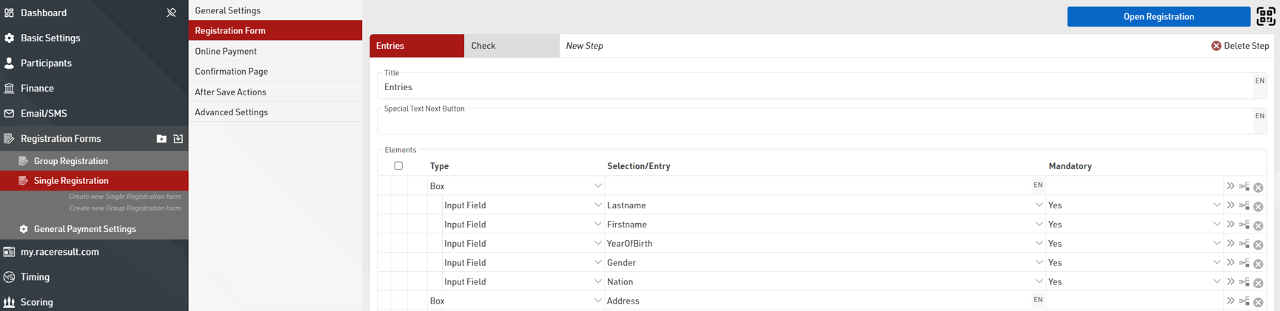Unpin the sidebar with pin icon
This screenshot has height=311, width=1280.
171,13
